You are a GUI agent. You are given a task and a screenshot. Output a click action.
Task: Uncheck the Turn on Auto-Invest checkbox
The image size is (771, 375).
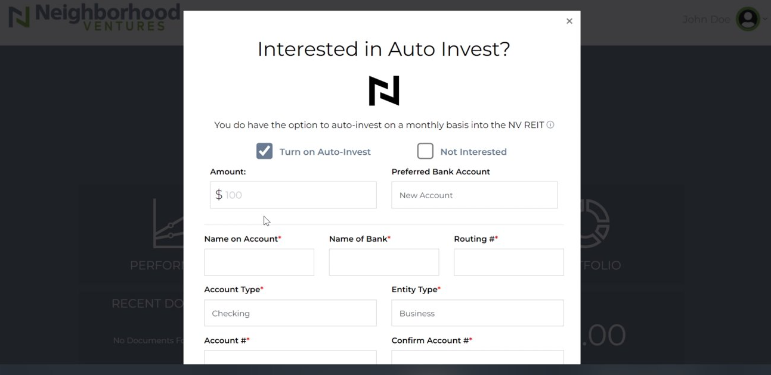[264, 151]
